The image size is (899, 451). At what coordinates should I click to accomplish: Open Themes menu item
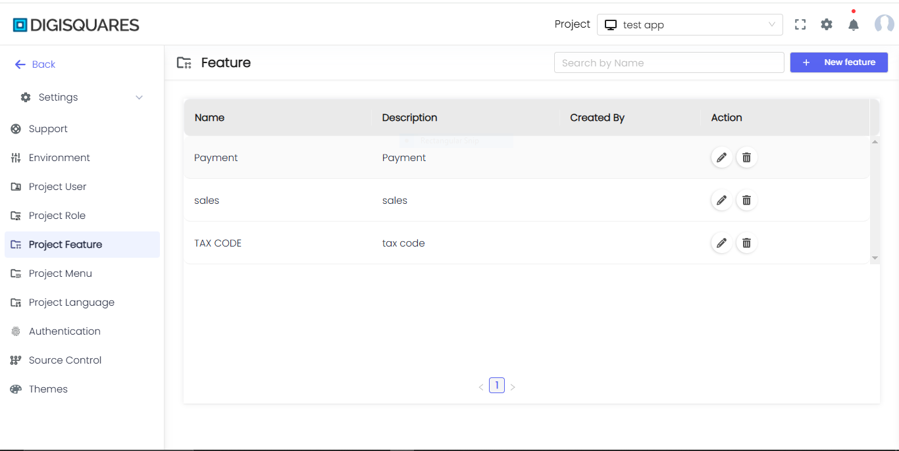click(x=82, y=389)
